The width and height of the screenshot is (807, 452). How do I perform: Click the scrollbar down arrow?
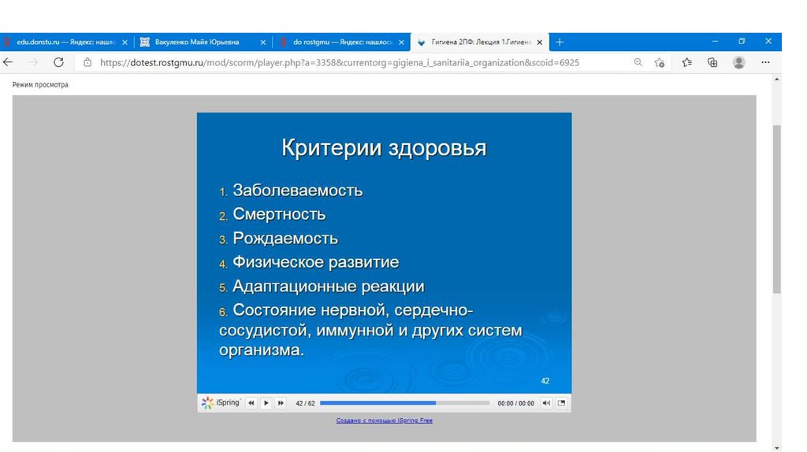tap(776, 448)
